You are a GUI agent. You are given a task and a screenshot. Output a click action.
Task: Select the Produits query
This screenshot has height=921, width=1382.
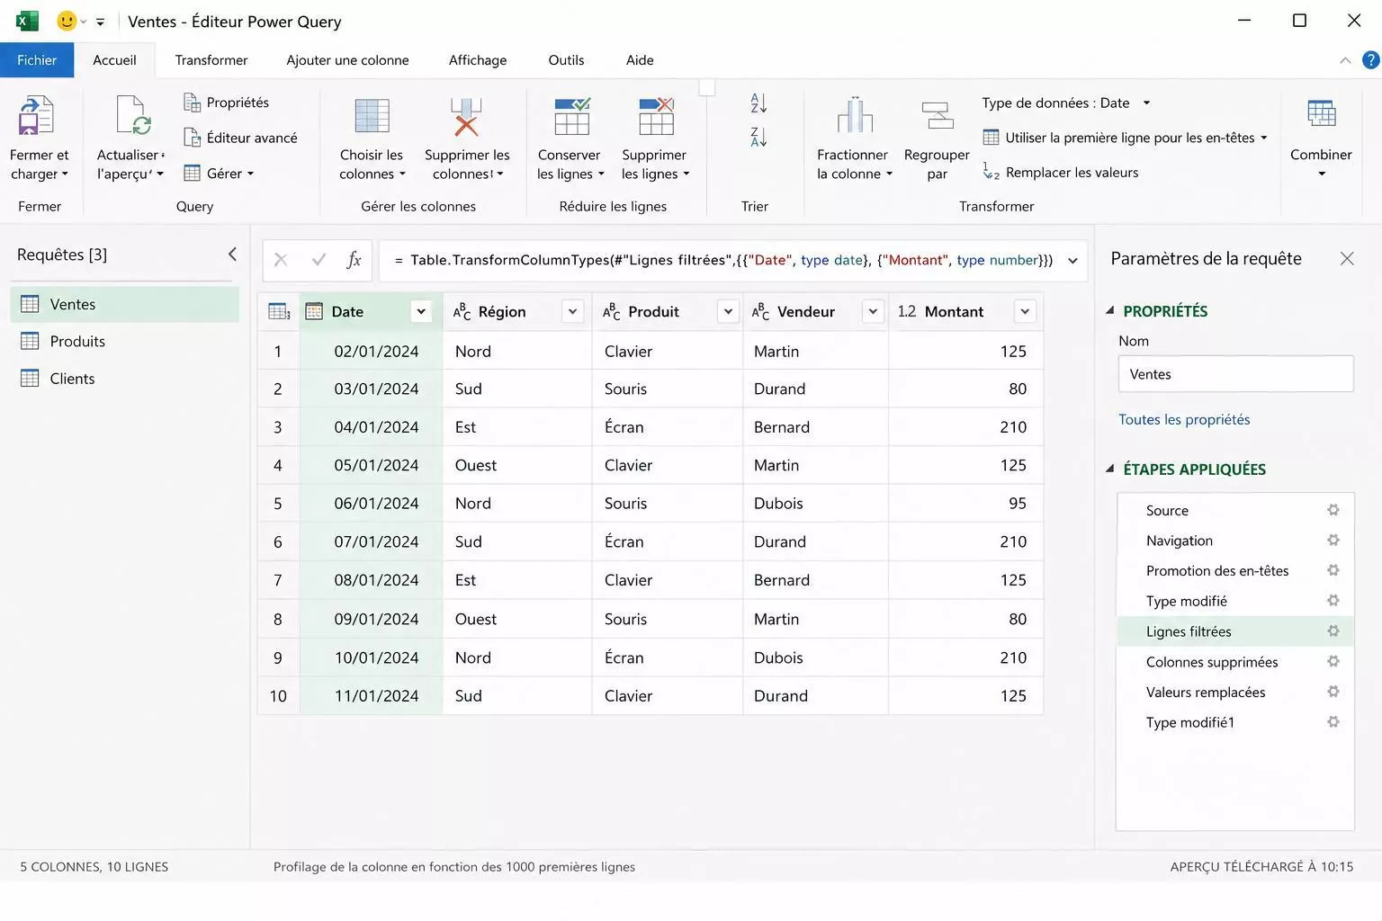pyautogui.click(x=125, y=341)
